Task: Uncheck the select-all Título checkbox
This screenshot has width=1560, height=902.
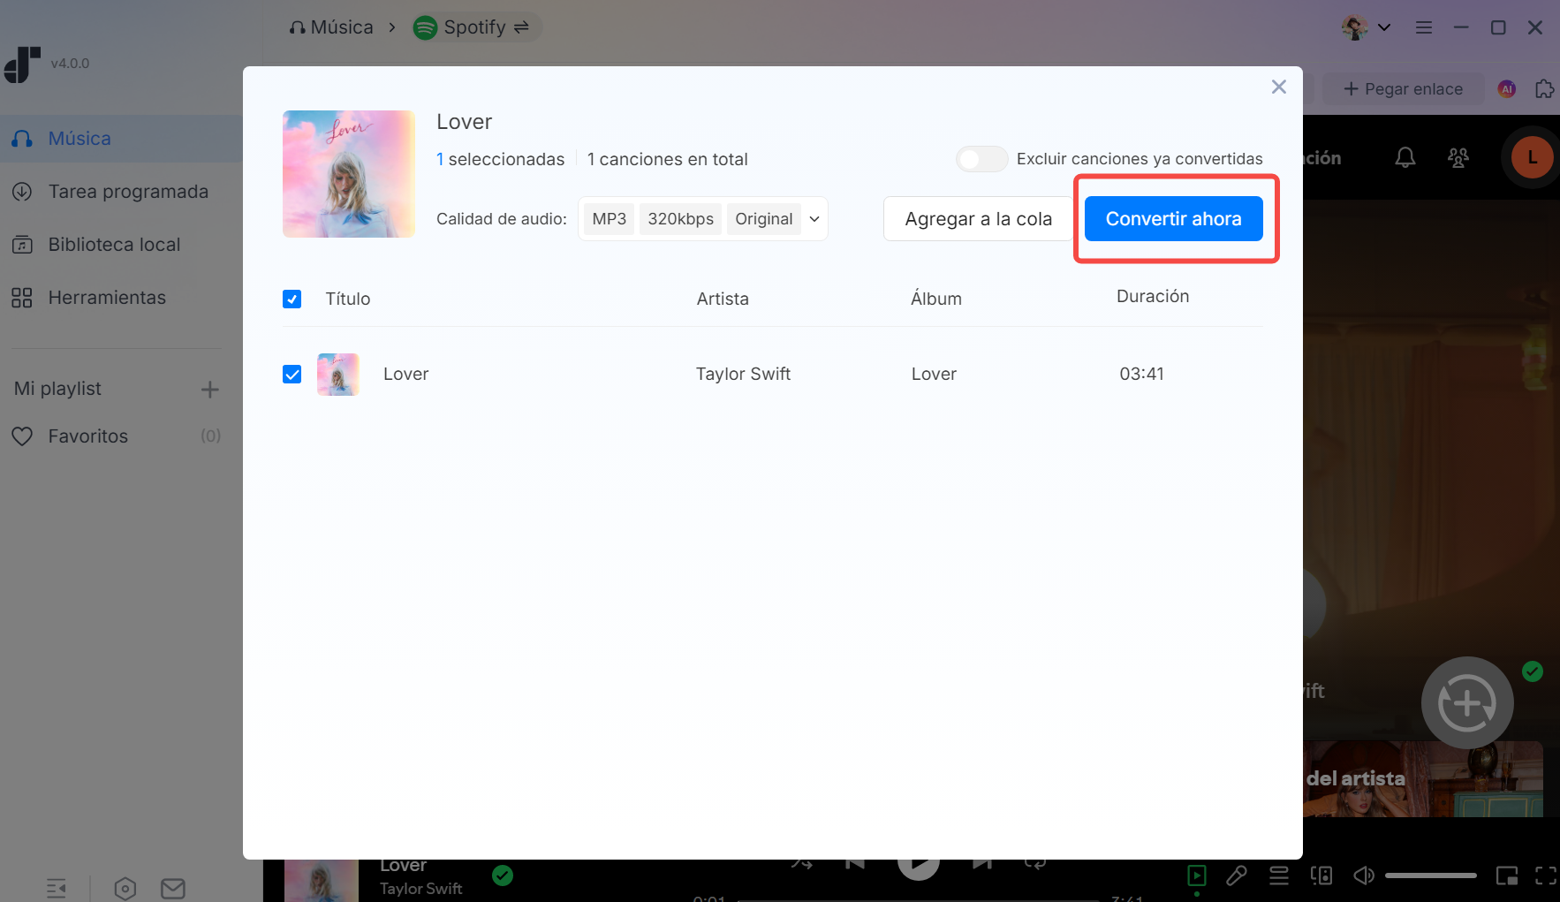Action: (292, 299)
